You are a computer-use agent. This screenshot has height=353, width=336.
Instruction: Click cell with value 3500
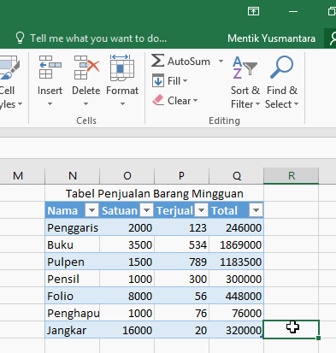[x=127, y=244]
